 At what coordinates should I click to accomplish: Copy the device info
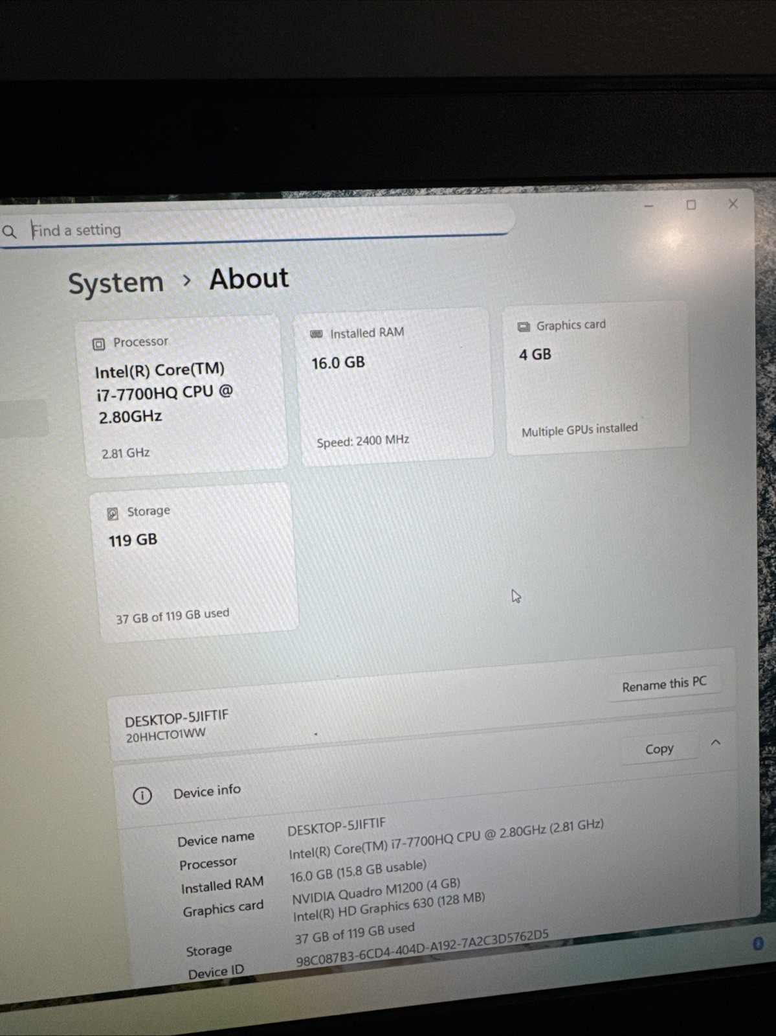click(660, 749)
